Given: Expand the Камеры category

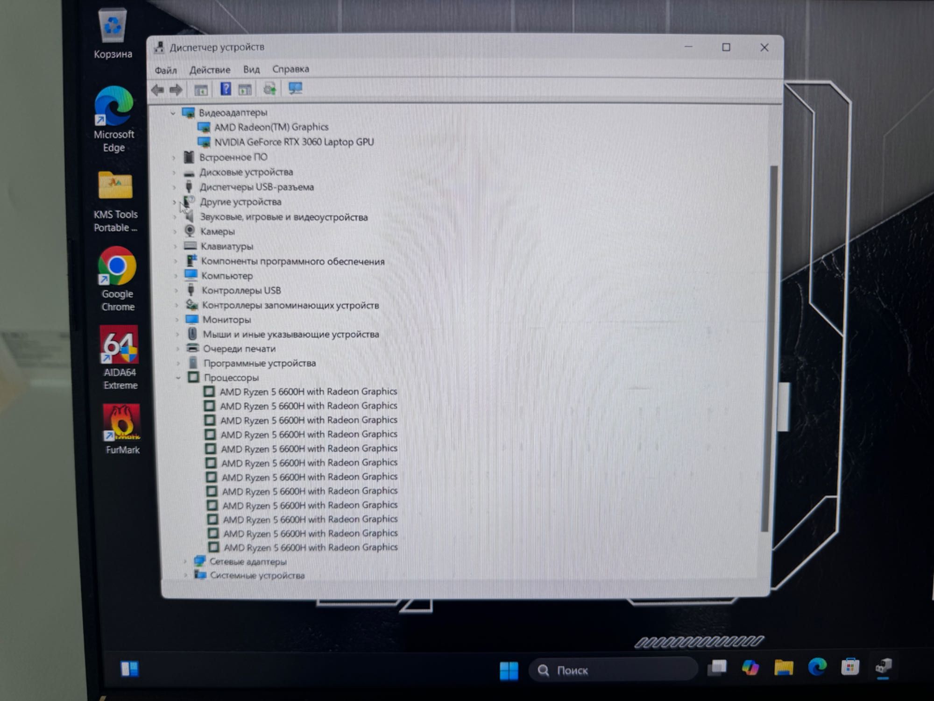Looking at the screenshot, I should (x=175, y=232).
